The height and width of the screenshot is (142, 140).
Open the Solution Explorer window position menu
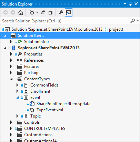point(125,4)
